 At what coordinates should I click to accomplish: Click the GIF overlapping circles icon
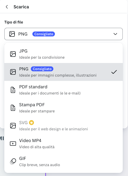coord(13,161)
